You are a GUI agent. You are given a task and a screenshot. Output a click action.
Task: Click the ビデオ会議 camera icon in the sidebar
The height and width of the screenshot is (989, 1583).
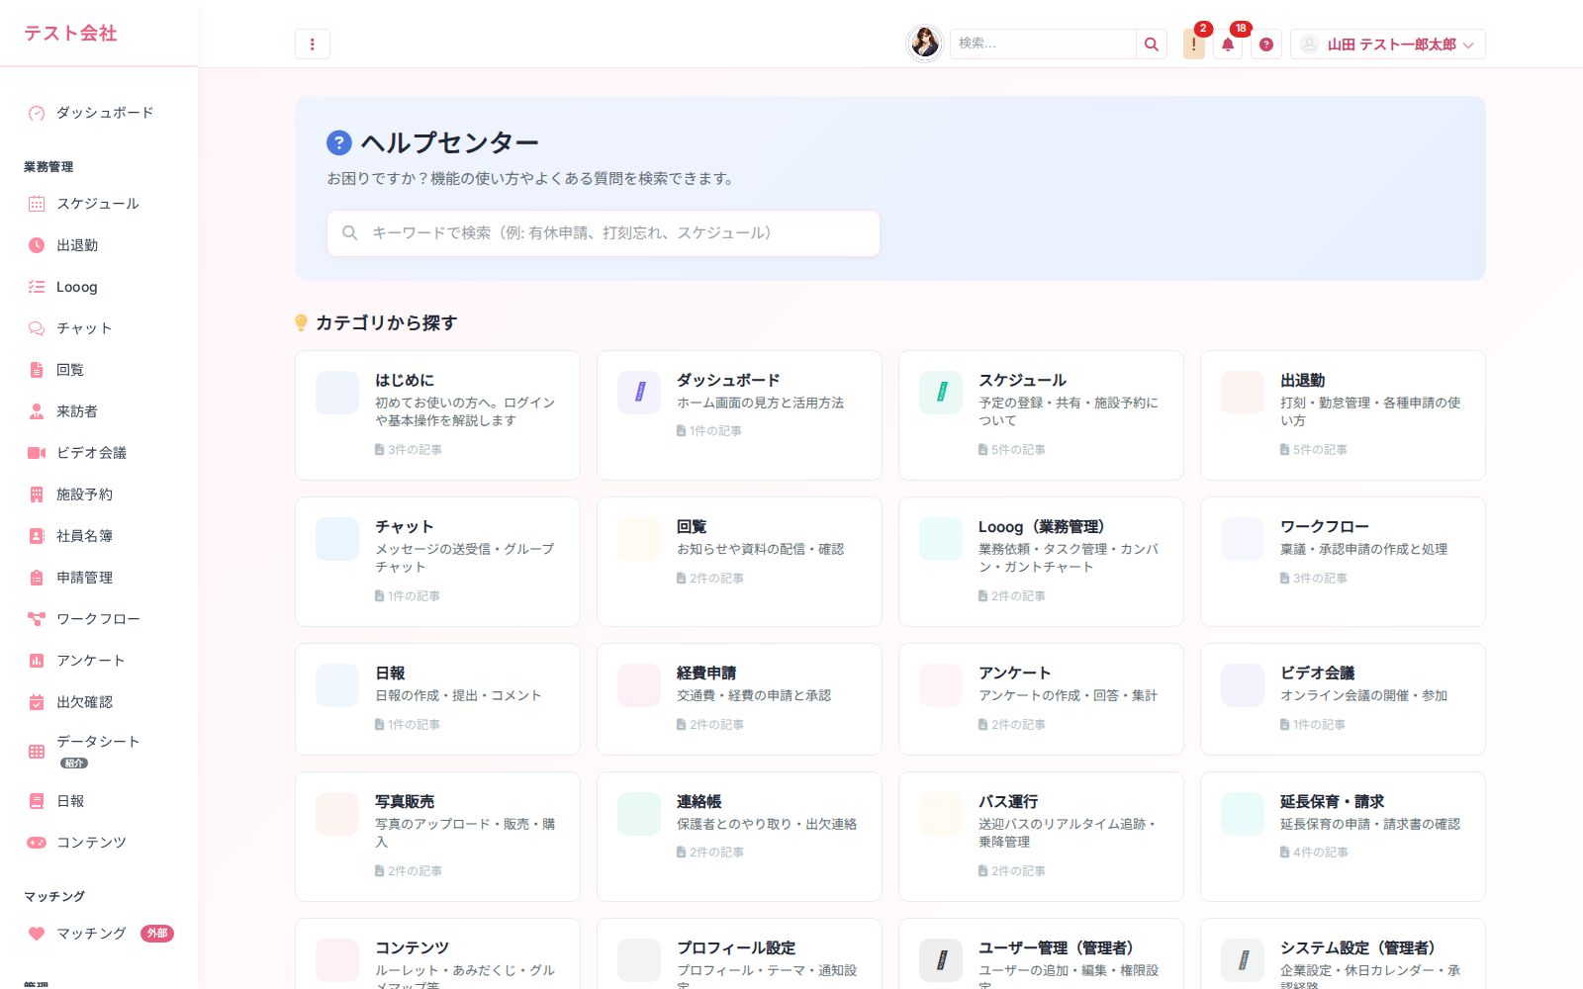pos(37,453)
